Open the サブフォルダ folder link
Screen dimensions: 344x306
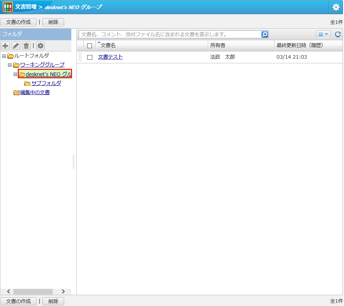(x=46, y=83)
